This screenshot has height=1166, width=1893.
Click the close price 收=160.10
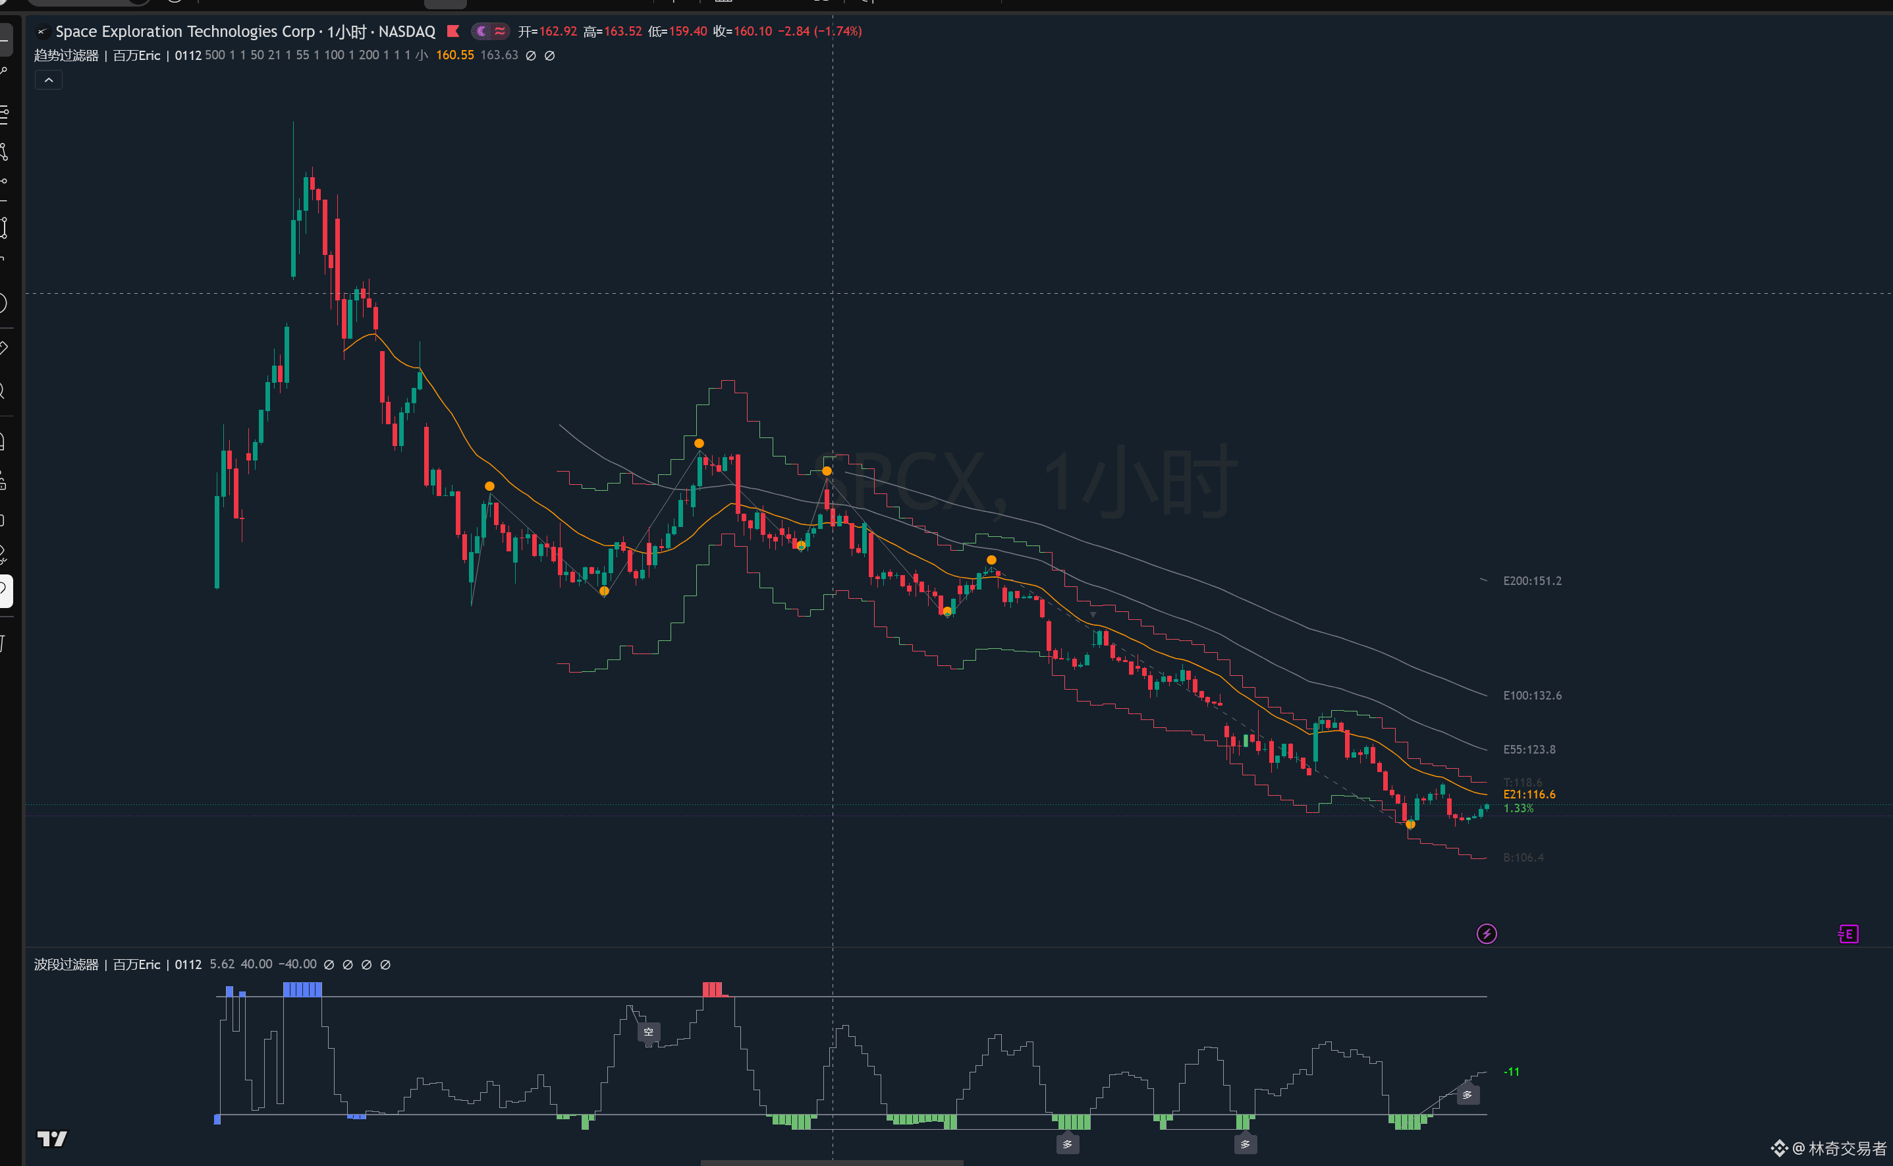(x=742, y=32)
